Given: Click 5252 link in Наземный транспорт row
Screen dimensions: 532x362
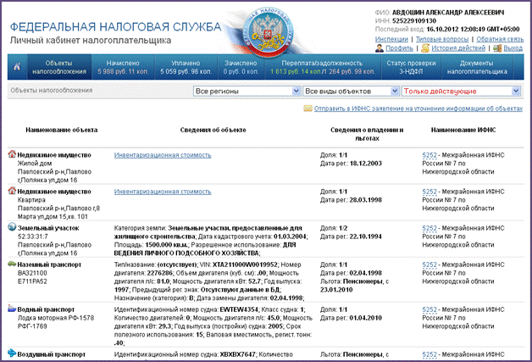Looking at the screenshot, I should coord(429,265).
